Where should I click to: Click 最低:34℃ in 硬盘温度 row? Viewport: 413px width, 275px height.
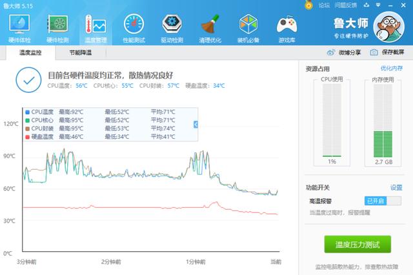click(117, 137)
